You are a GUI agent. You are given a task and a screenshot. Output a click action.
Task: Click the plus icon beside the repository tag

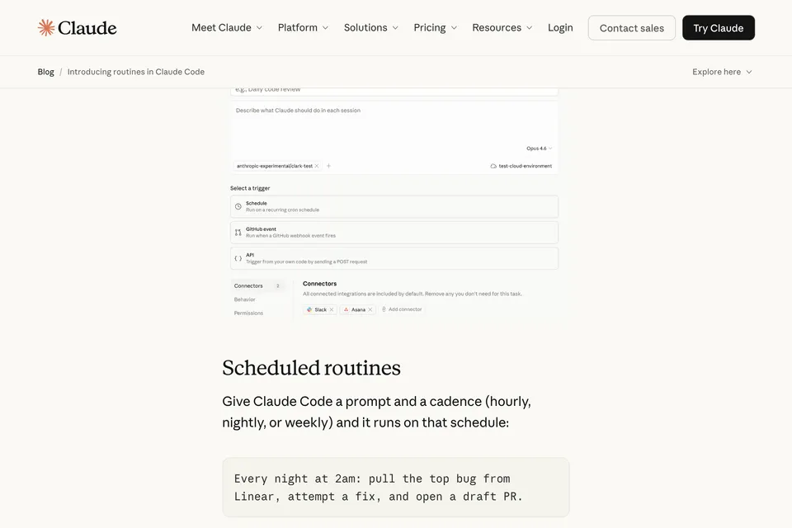point(328,166)
